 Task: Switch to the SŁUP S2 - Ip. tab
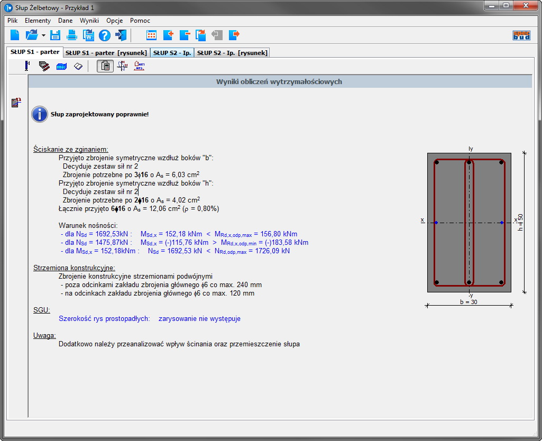point(172,53)
